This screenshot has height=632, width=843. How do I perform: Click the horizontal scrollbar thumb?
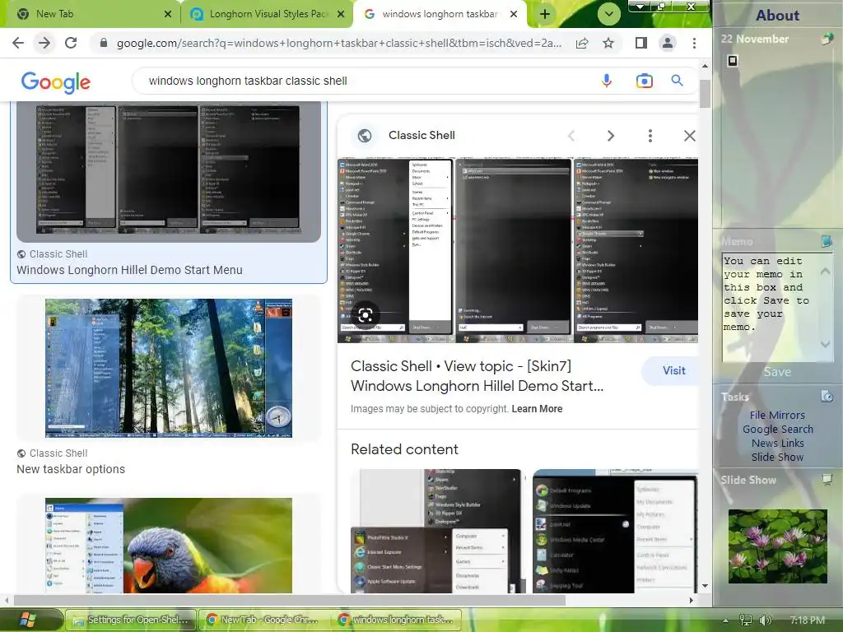(289, 600)
